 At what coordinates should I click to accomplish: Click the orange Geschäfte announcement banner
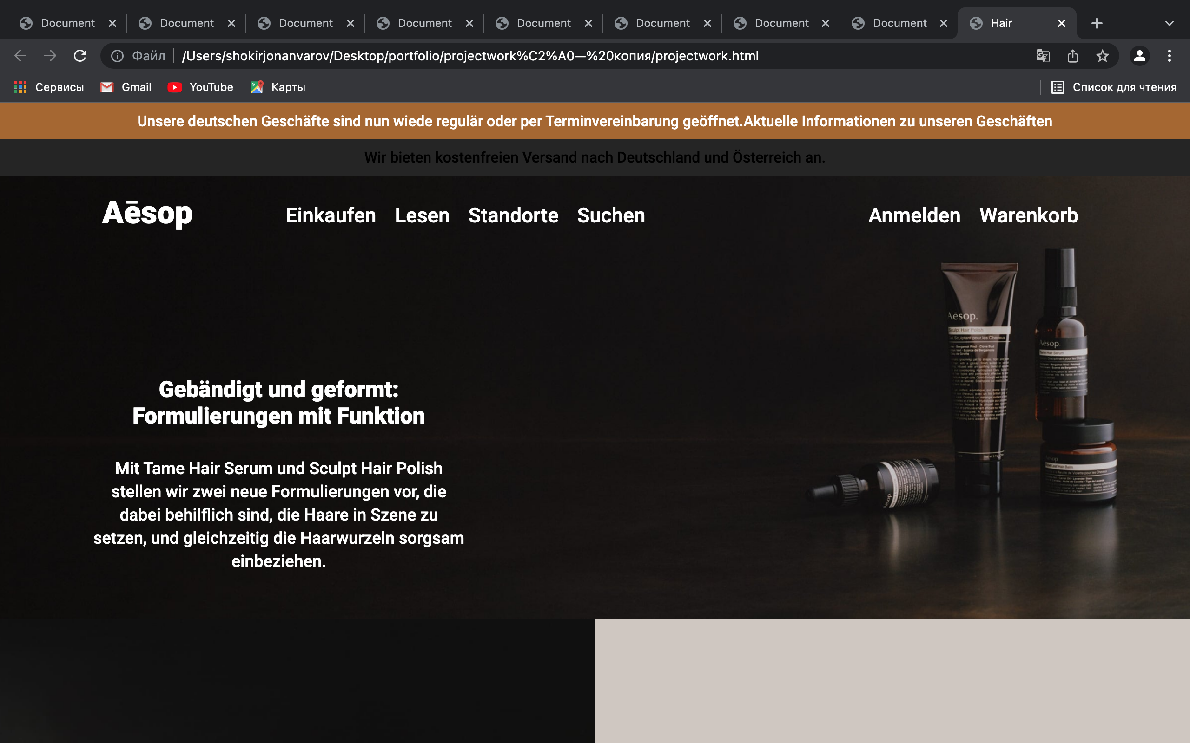[x=595, y=121]
